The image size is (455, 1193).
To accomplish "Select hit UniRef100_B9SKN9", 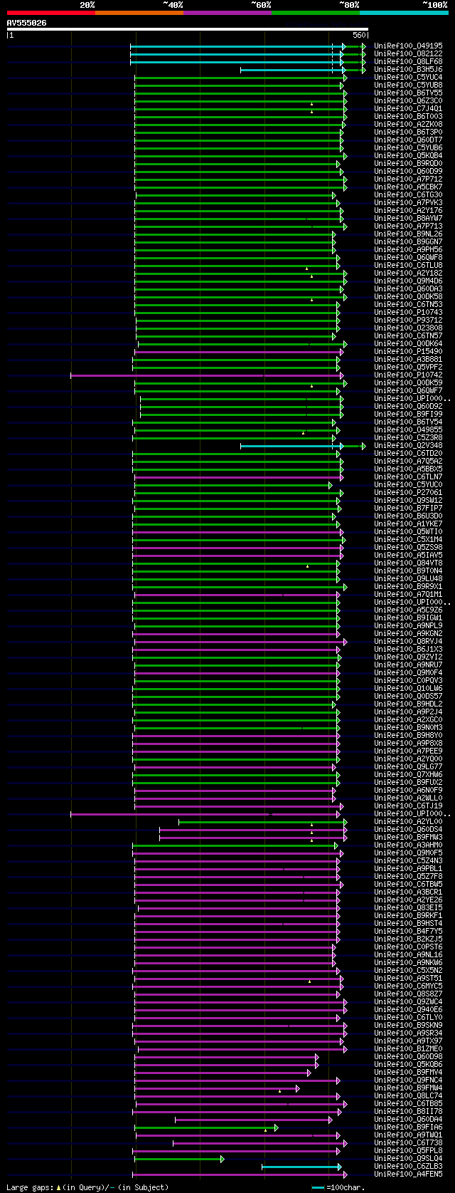I will (x=408, y=1026).
